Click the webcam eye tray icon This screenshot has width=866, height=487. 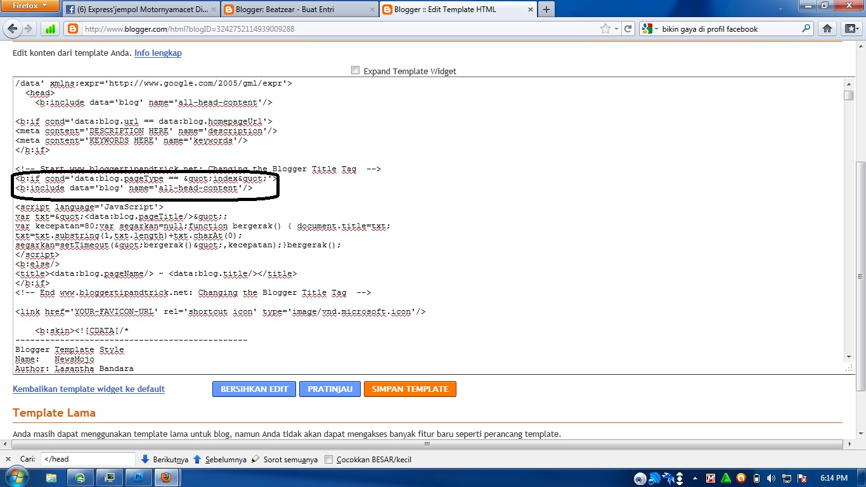640,478
